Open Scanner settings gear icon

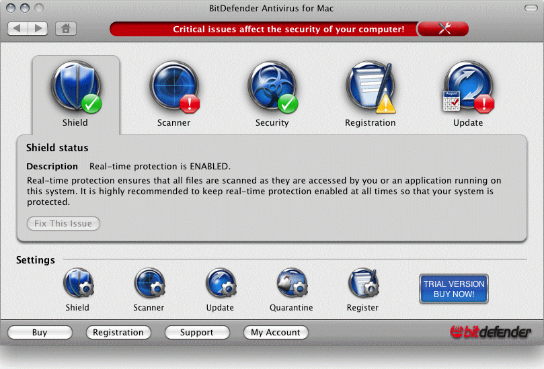tap(150, 283)
